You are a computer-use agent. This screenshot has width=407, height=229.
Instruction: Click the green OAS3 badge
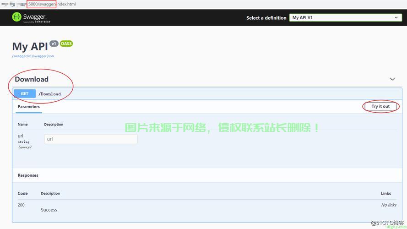pos(66,44)
